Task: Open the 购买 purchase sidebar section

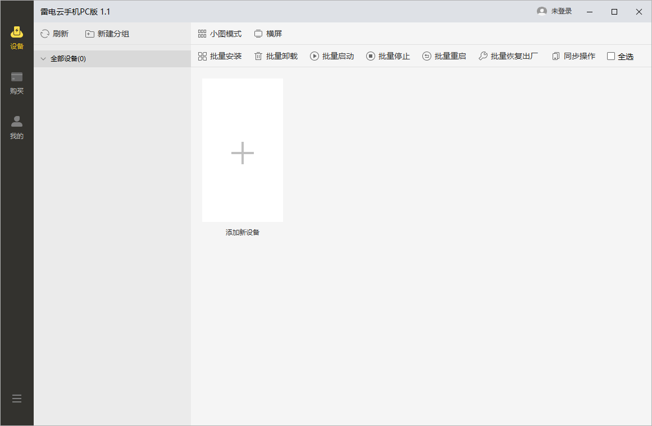Action: coord(17,83)
